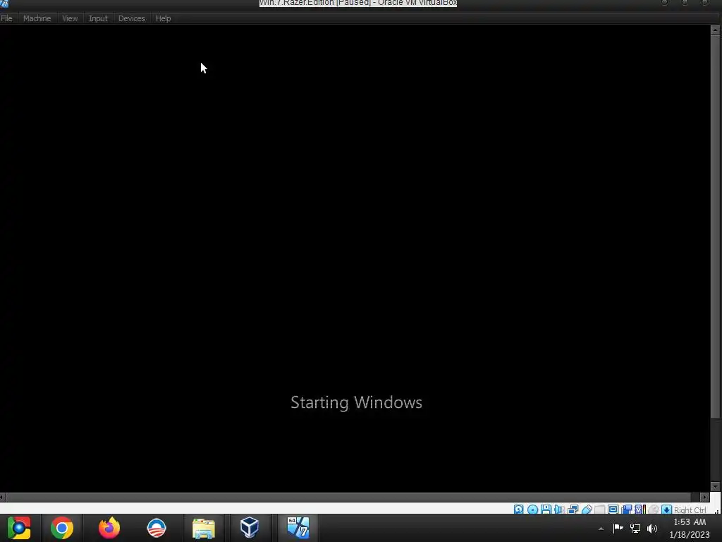Open the clock showing 1:53 AM
Image resolution: width=722 pixels, height=542 pixels.
(x=690, y=528)
